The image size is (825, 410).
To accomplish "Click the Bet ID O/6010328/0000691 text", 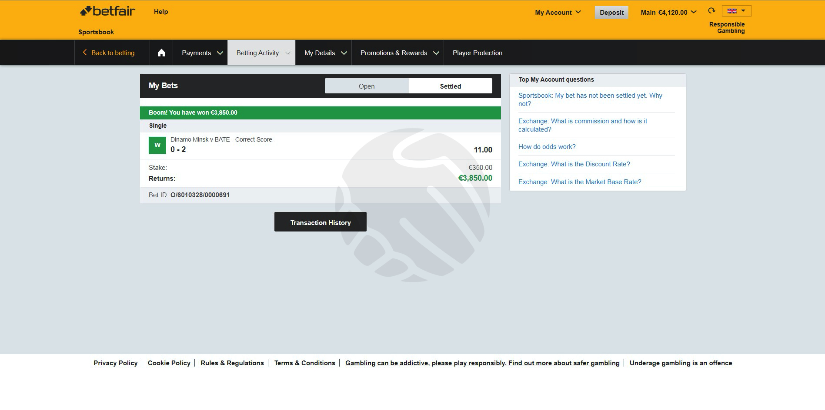I will [x=189, y=195].
